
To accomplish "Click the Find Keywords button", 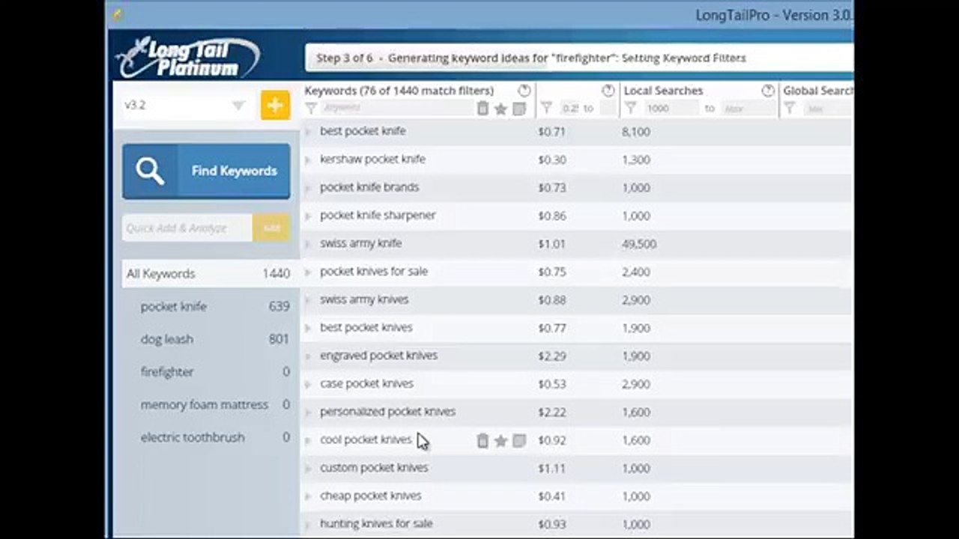I will click(x=206, y=171).
